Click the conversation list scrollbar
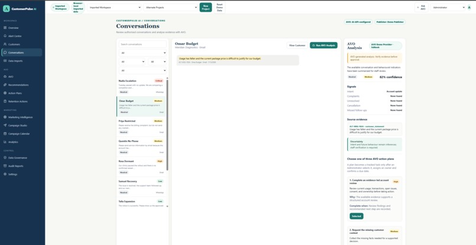This screenshot has height=245, width=476. 167,125
